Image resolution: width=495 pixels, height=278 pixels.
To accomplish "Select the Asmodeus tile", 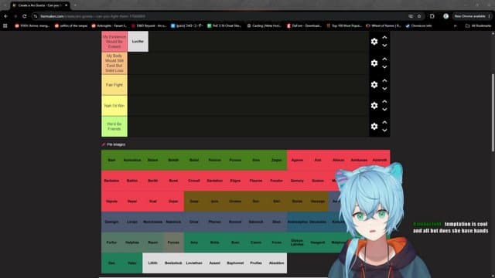I will pyautogui.click(x=132, y=160).
